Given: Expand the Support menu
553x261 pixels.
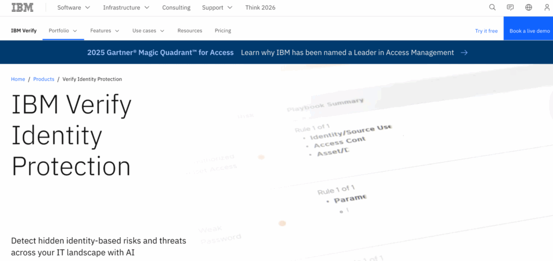Looking at the screenshot, I should point(217,8).
